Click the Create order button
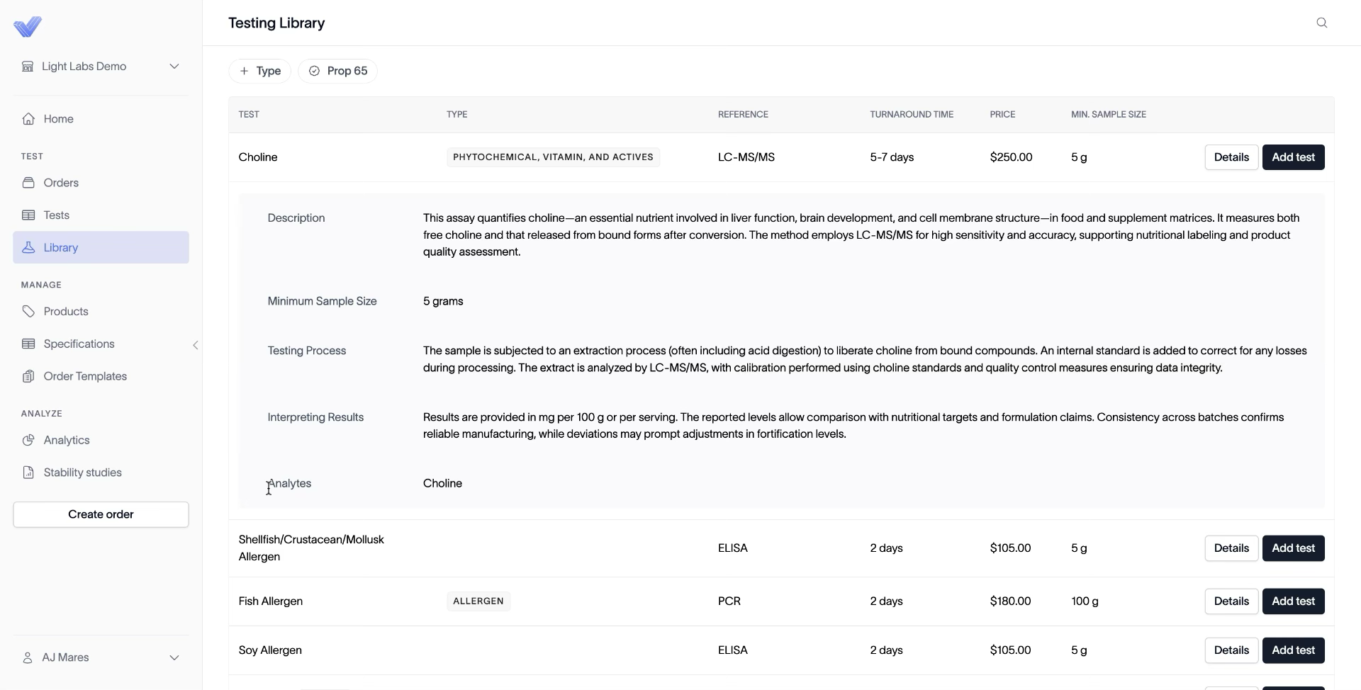This screenshot has height=690, width=1361. [x=101, y=514]
